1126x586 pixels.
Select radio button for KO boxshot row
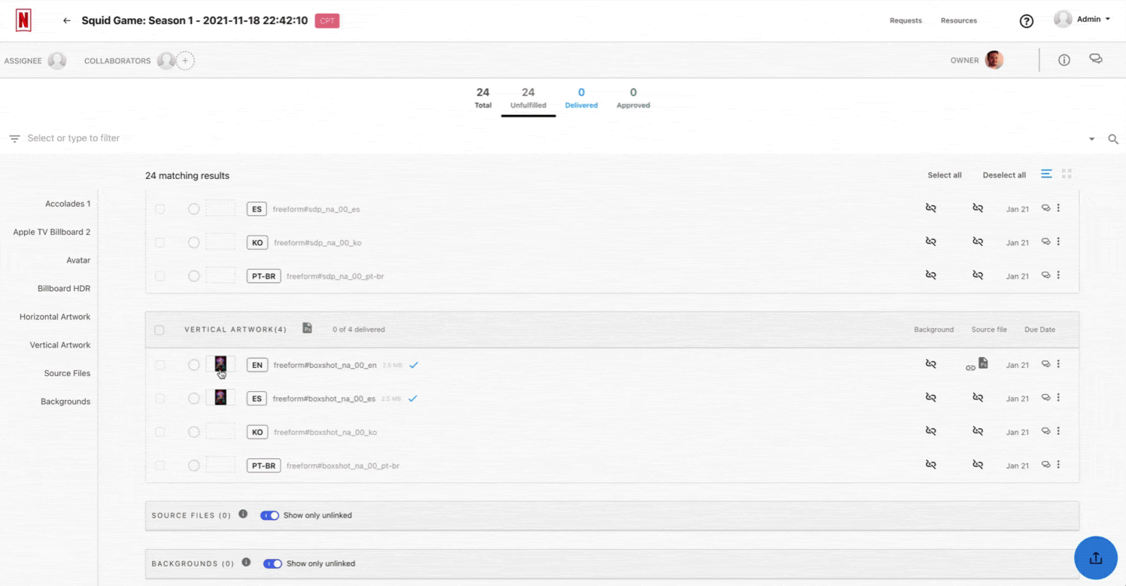click(194, 432)
